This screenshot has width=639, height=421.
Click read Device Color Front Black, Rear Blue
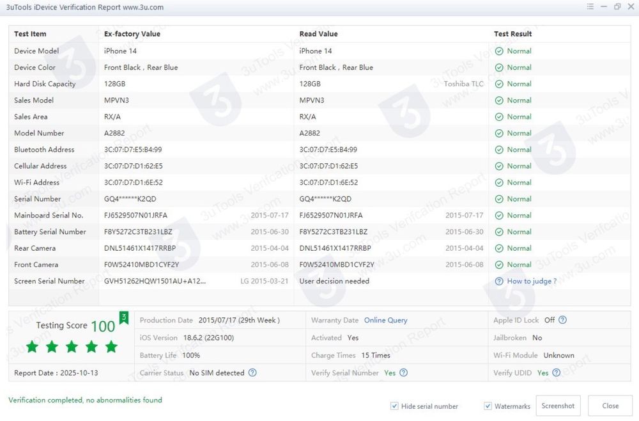point(336,67)
